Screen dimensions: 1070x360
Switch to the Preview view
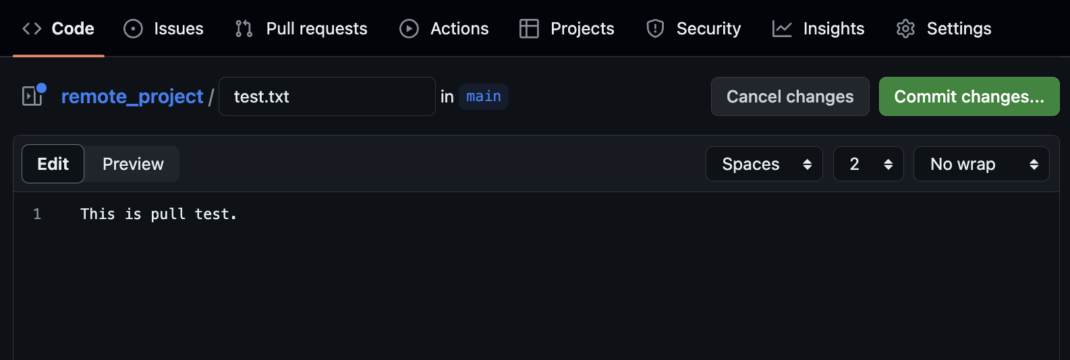133,164
